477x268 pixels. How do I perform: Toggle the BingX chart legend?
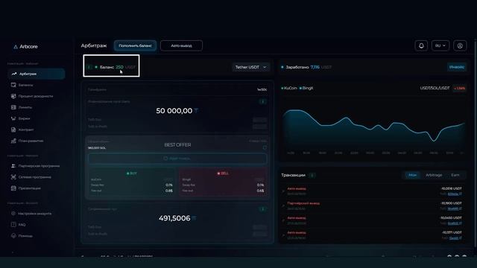click(306, 88)
